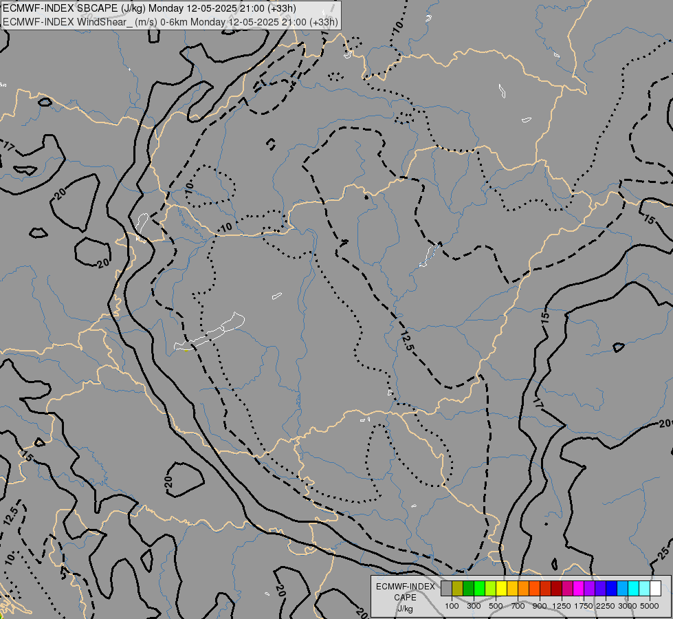Click the orange swatch right of 700 tick
673x619 pixels.
tap(524, 588)
